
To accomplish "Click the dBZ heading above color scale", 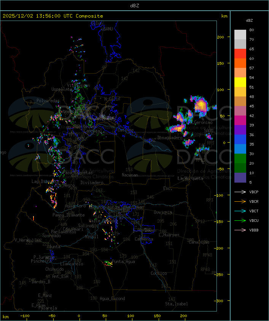I will pyautogui.click(x=249, y=21).
